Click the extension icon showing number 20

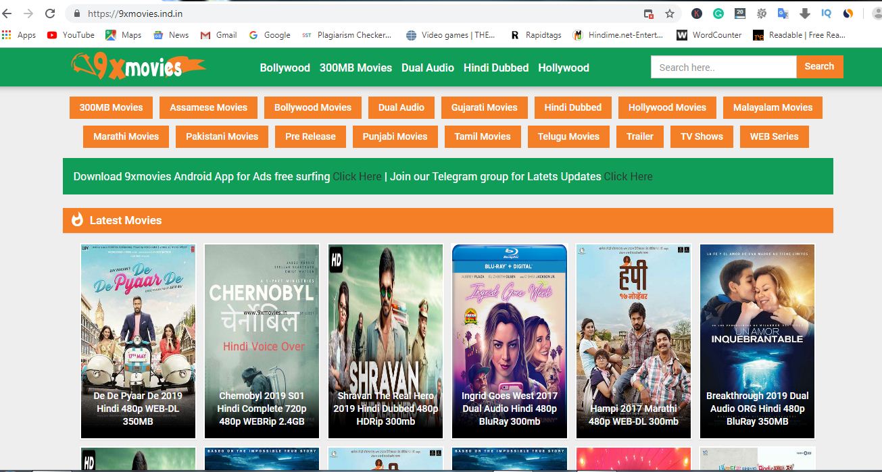pyautogui.click(x=739, y=14)
